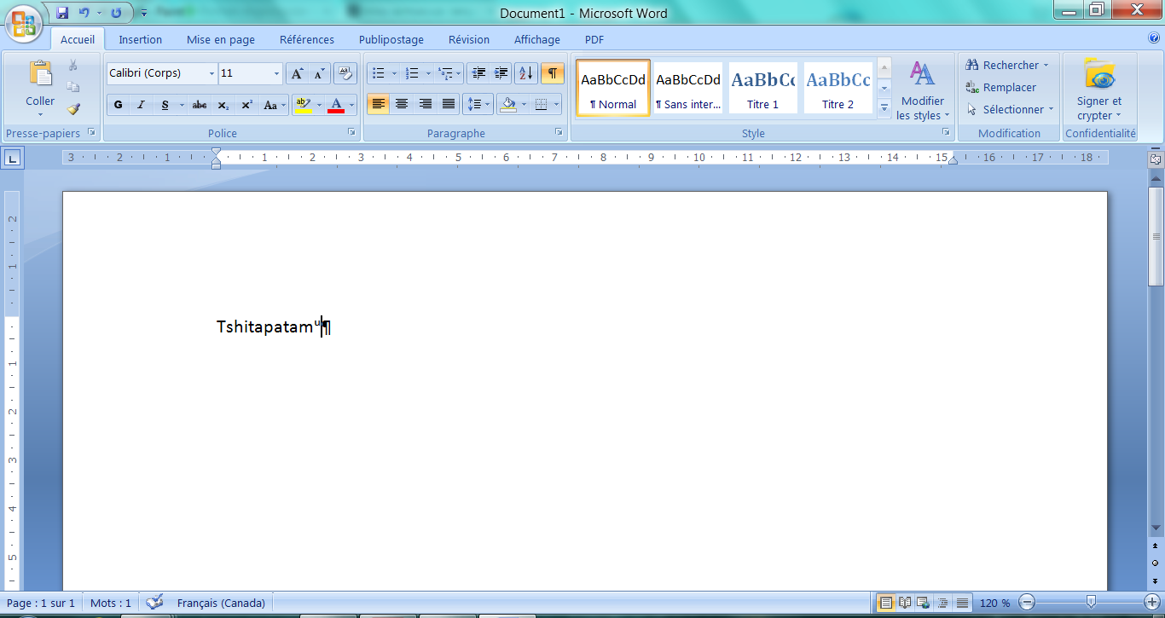Toggle paragraph marks display (¶) button
Screen dimensions: 1165x618
[x=553, y=73]
